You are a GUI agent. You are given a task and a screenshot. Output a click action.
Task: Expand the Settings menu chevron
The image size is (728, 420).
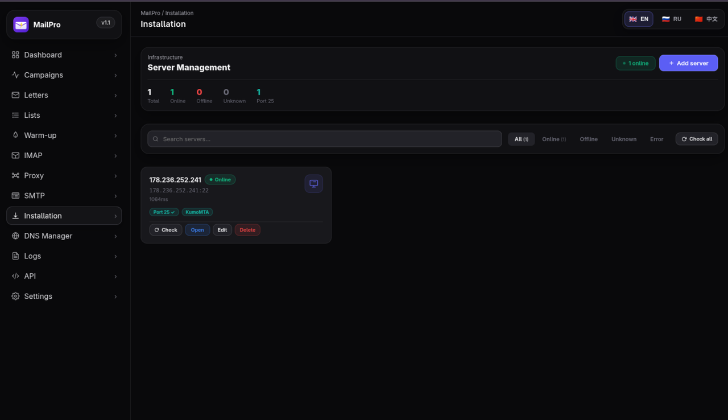coord(115,297)
